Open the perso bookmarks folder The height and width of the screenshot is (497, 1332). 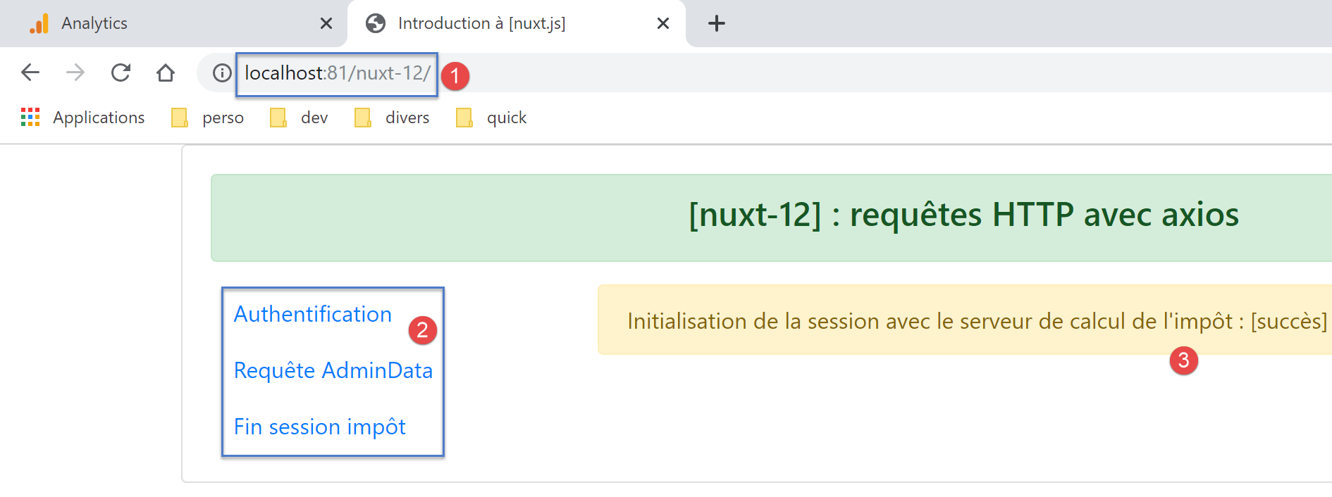[x=209, y=118]
